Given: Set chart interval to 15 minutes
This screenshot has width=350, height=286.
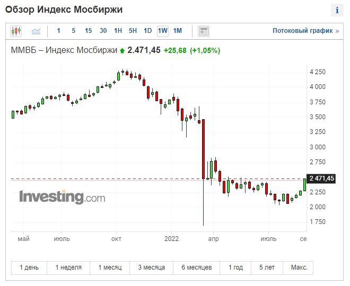Looking at the screenshot, I should [x=88, y=31].
